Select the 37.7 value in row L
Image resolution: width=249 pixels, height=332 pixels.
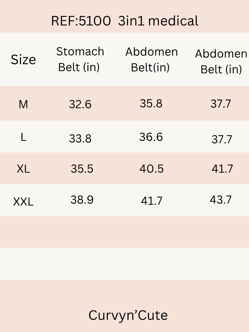point(222,140)
